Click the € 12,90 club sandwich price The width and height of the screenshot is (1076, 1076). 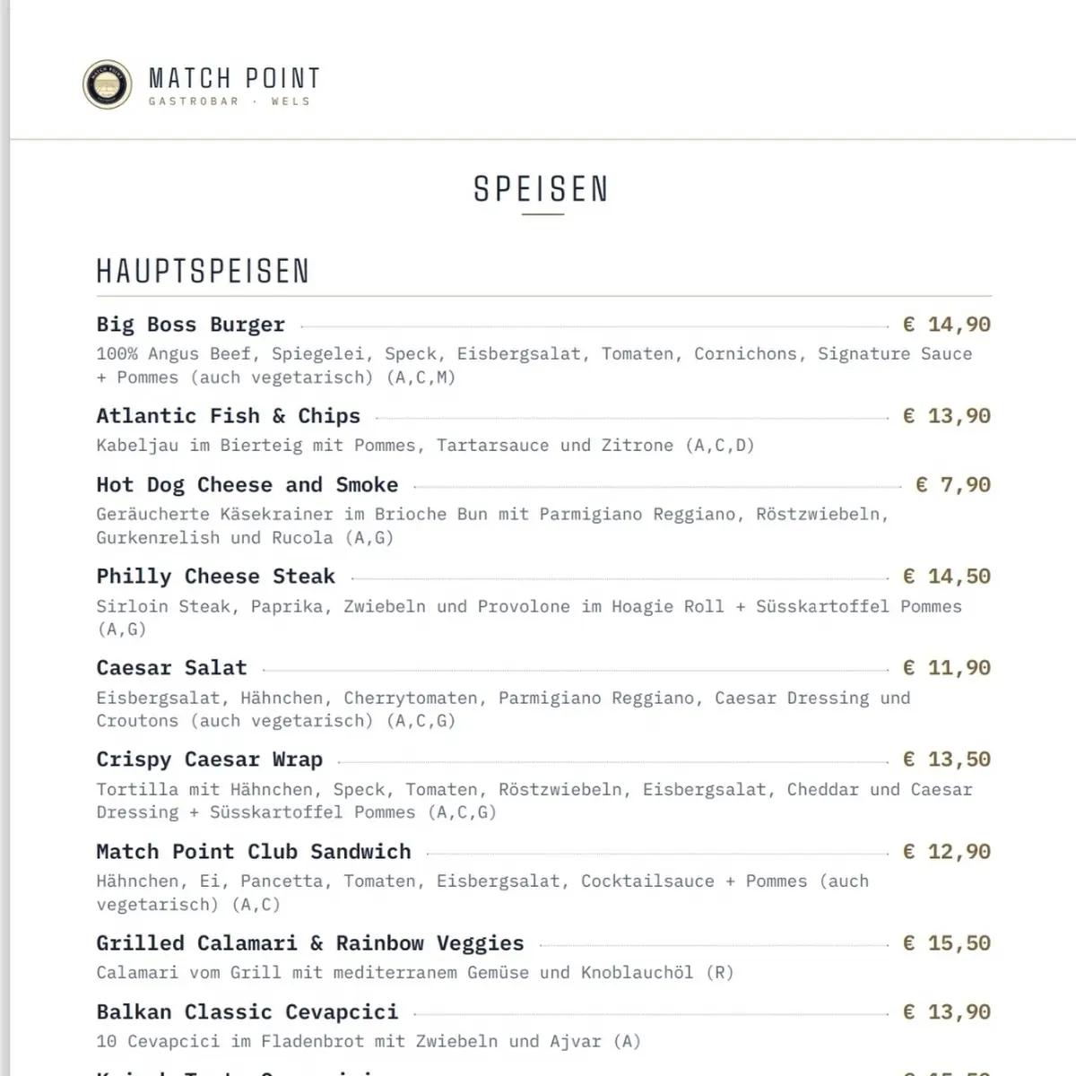pos(947,852)
